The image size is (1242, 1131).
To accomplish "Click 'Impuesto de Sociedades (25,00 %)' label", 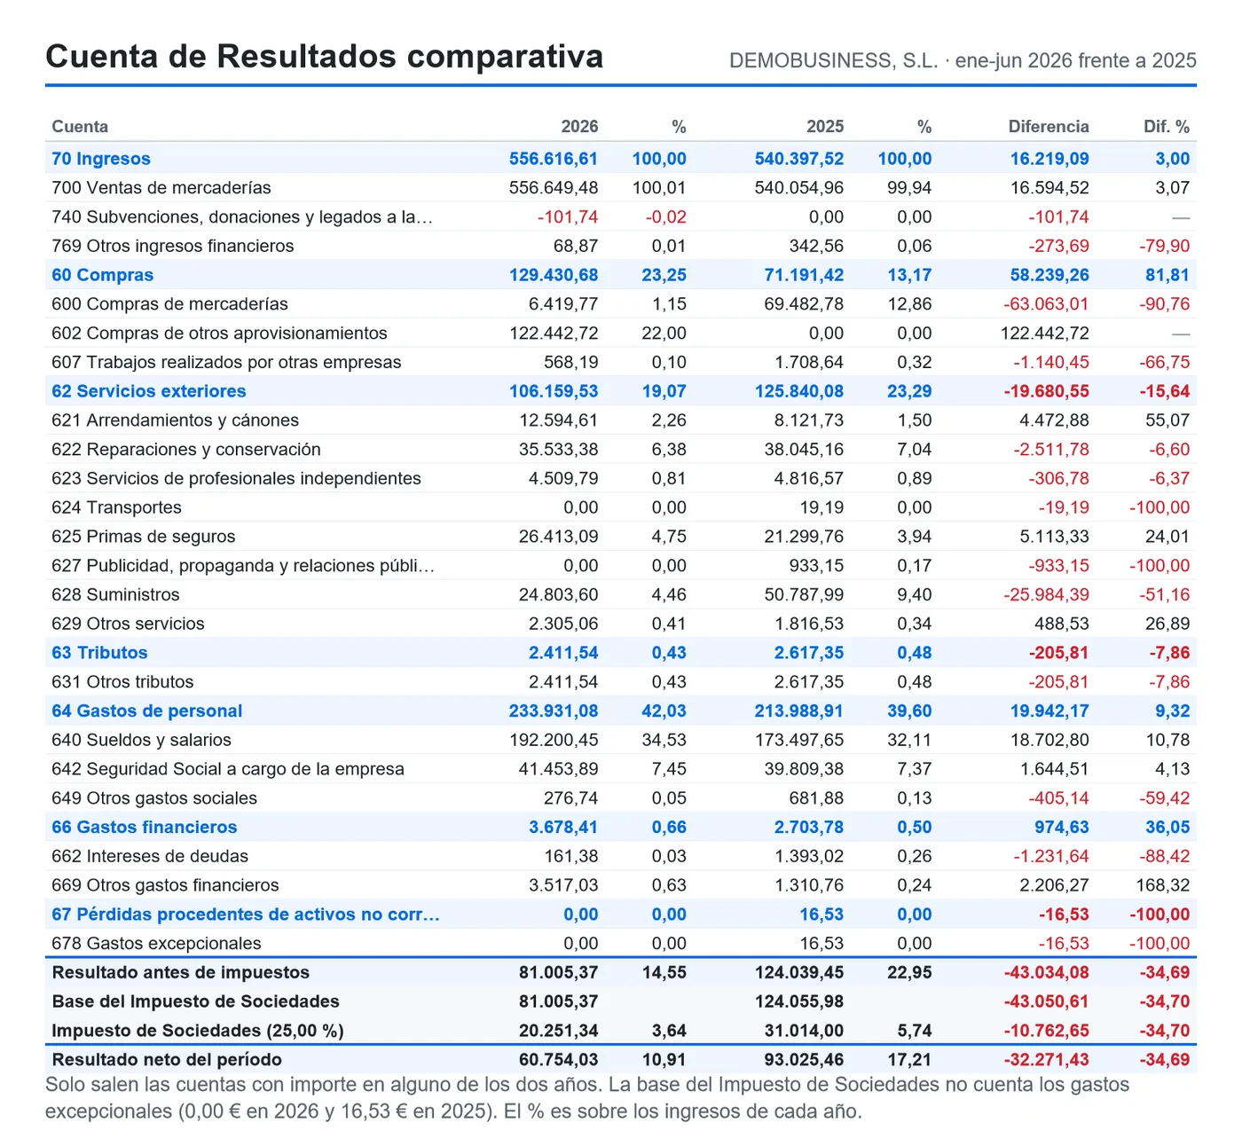I will click(198, 1031).
